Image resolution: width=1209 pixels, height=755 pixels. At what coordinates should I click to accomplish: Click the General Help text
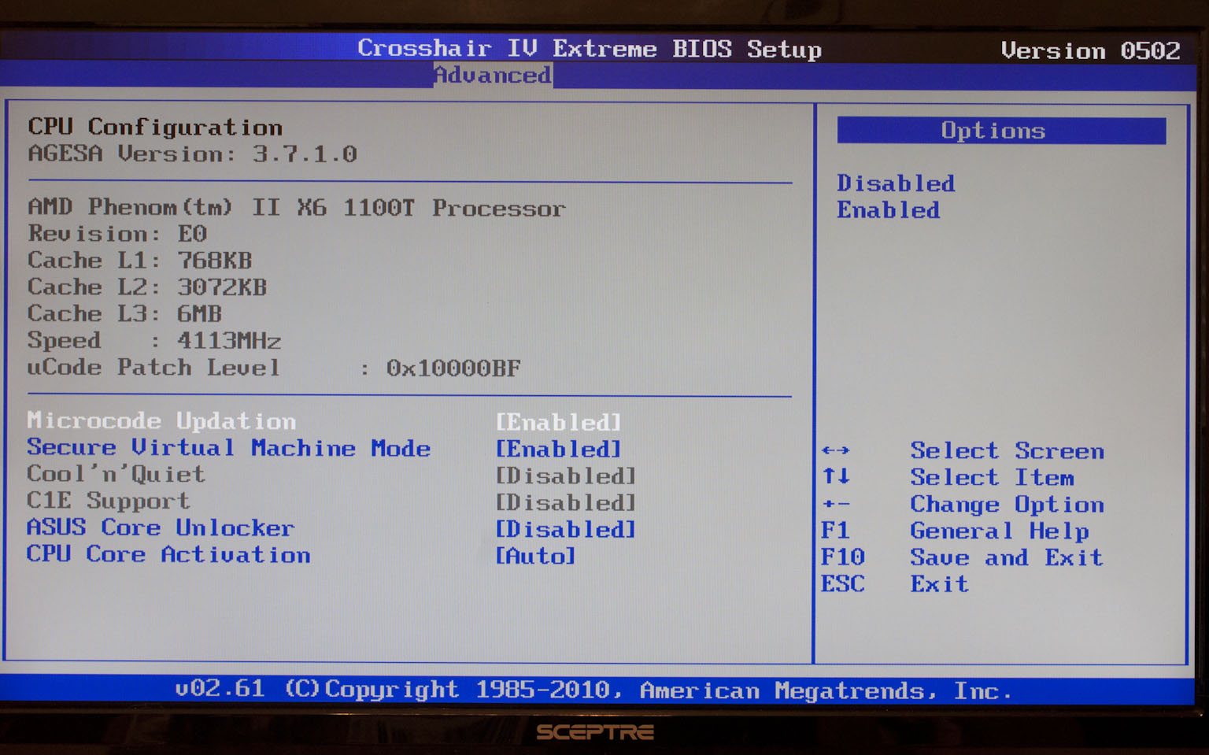click(x=1000, y=531)
